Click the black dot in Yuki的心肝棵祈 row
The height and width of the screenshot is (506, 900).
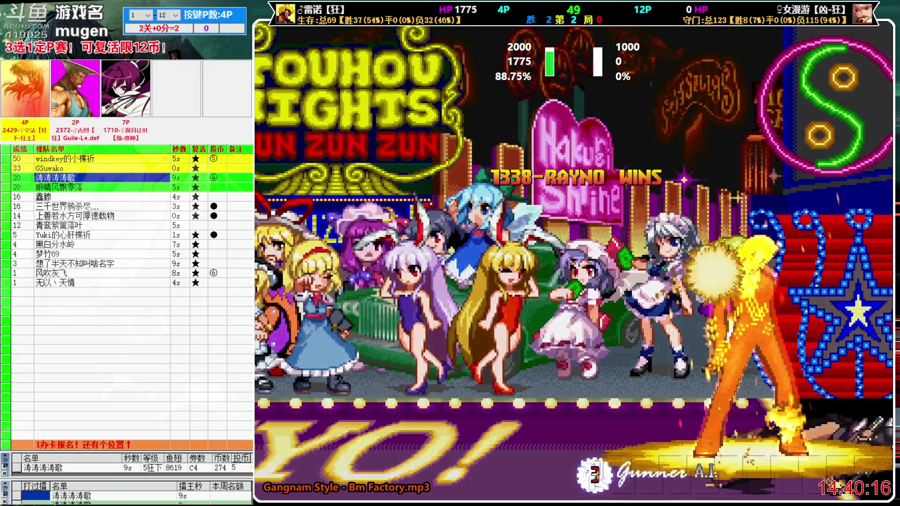(x=214, y=235)
